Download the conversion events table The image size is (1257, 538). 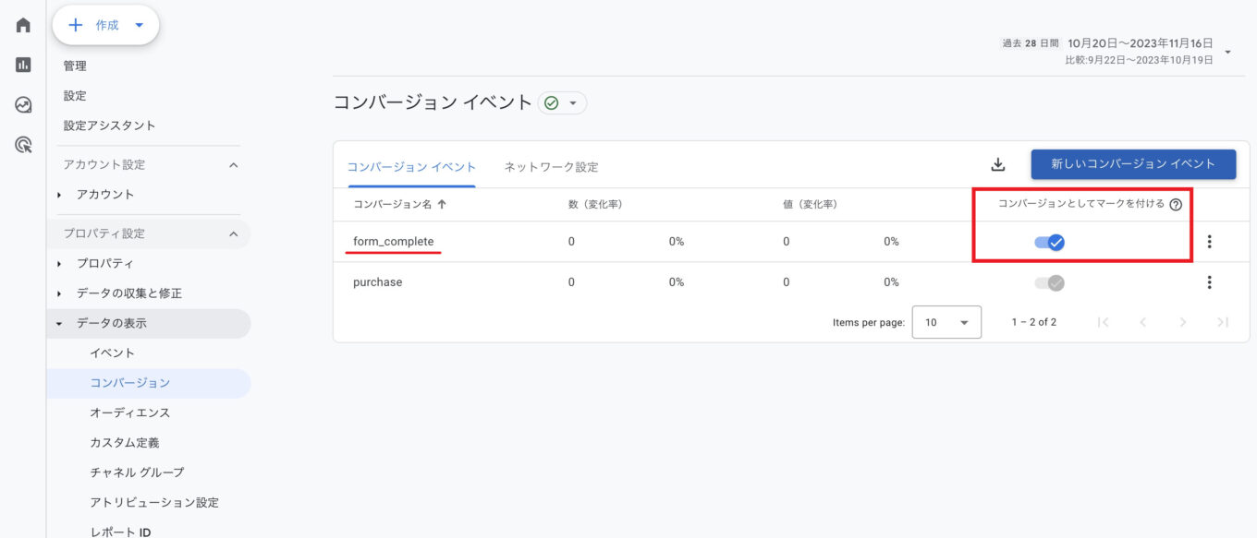[x=997, y=164]
